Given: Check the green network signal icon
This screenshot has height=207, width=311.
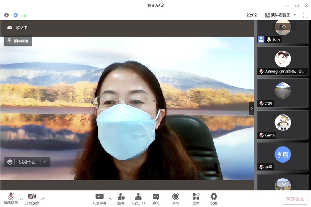Looking at the screenshot, I should (25, 15).
